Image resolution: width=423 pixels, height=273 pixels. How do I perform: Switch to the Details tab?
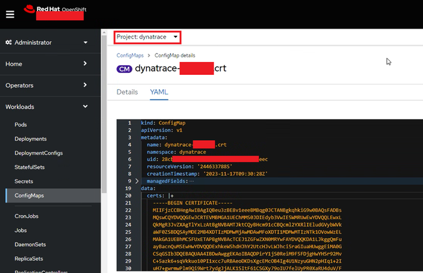pos(127,93)
